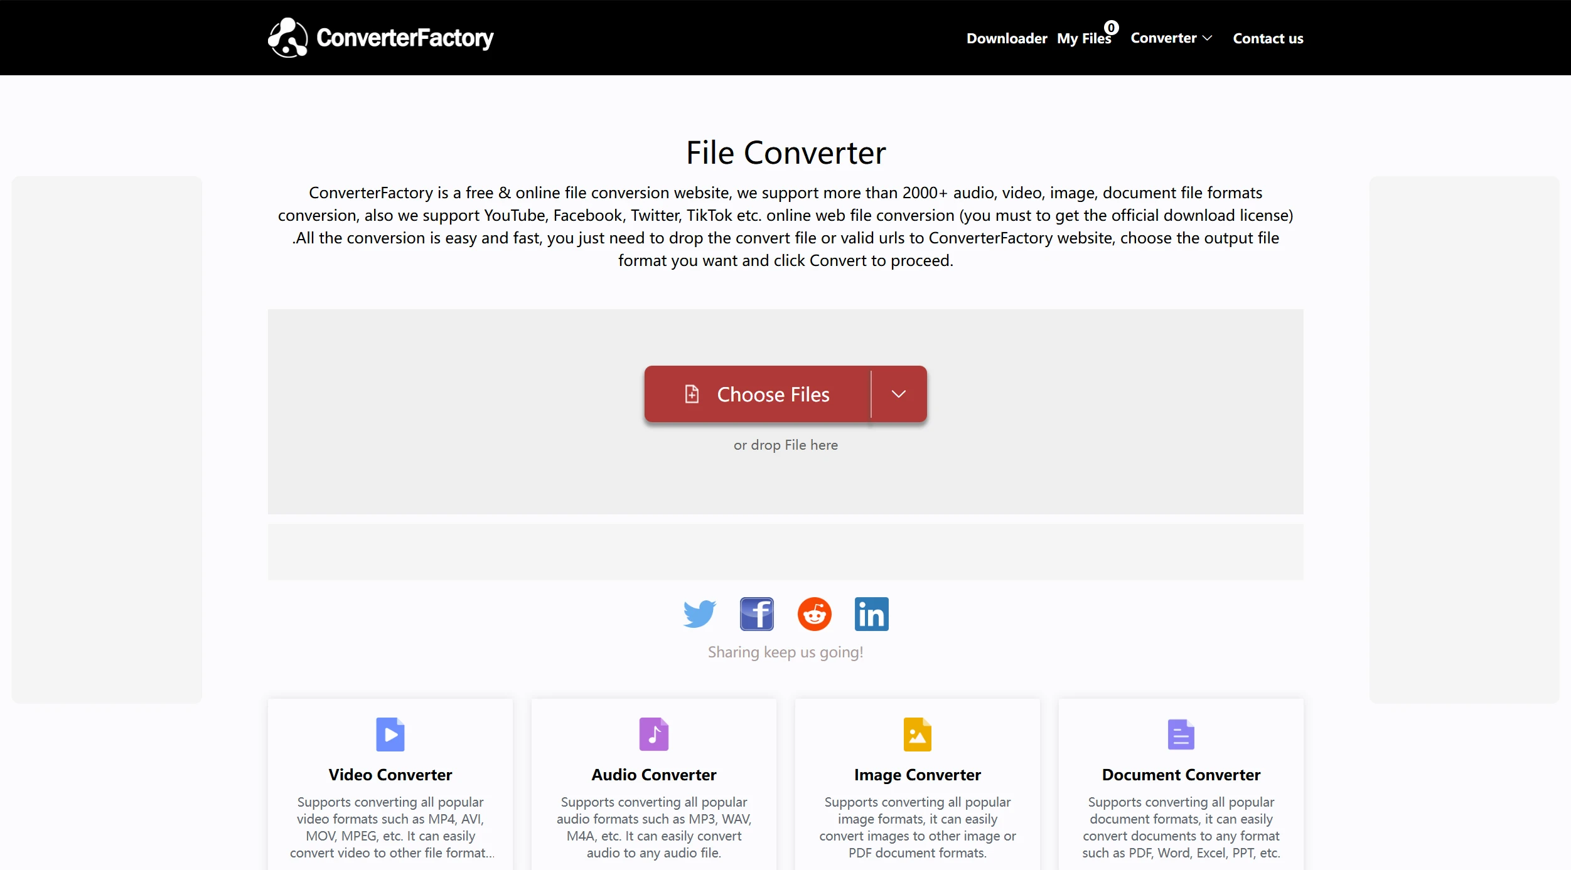Viewport: 1571px width, 870px height.
Task: Open the Choose Files source dropdown arrow
Action: (899, 394)
